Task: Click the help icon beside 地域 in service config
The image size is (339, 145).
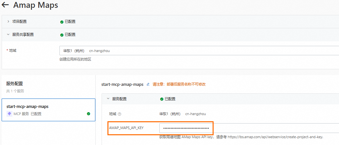Action: pyautogui.click(x=120, y=114)
